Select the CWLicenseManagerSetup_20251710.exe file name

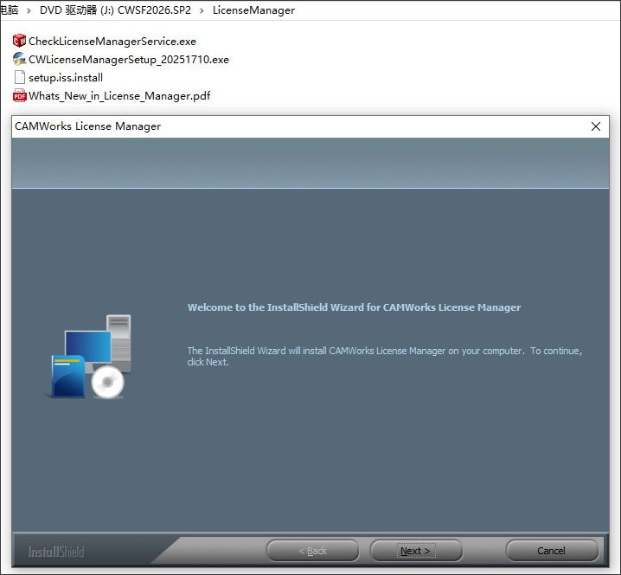[x=129, y=60]
